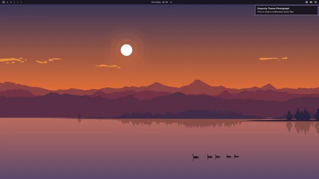Open the tray icon left of the volume
This screenshot has width=319, height=179.
coord(307,2)
